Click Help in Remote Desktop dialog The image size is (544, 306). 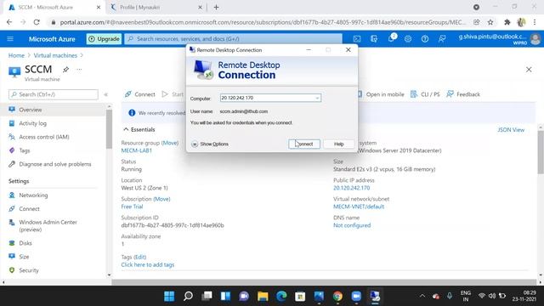tap(339, 144)
